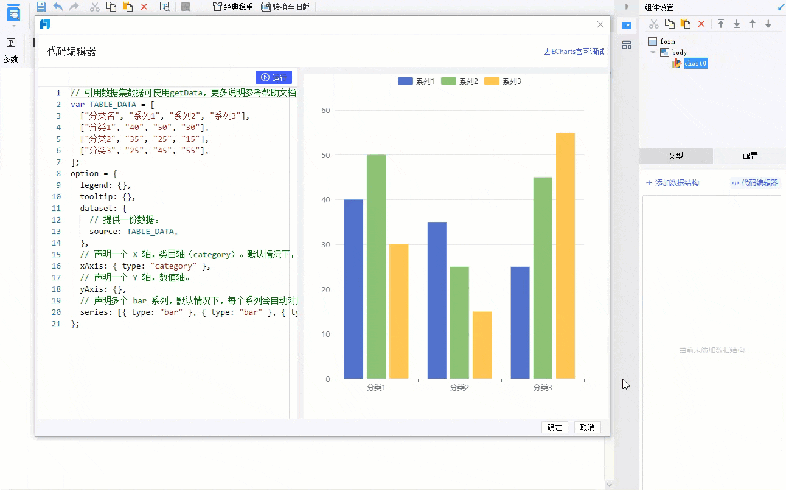Click the grey square icon in the main toolbar
Screen dimensions: 786x490
tap(186, 7)
